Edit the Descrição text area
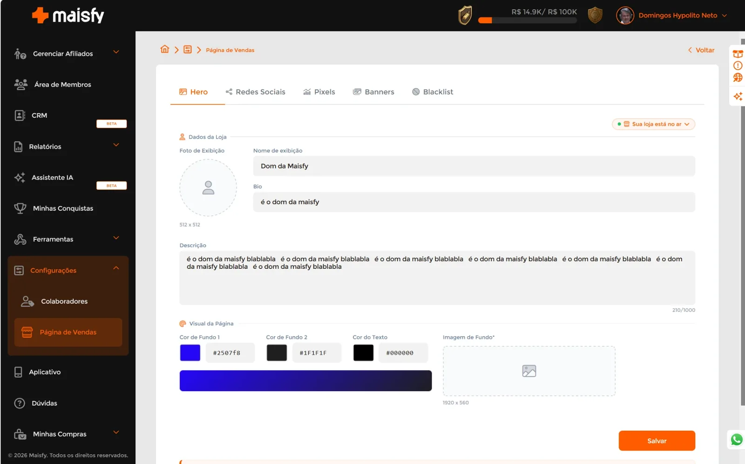745x464 pixels. point(437,278)
